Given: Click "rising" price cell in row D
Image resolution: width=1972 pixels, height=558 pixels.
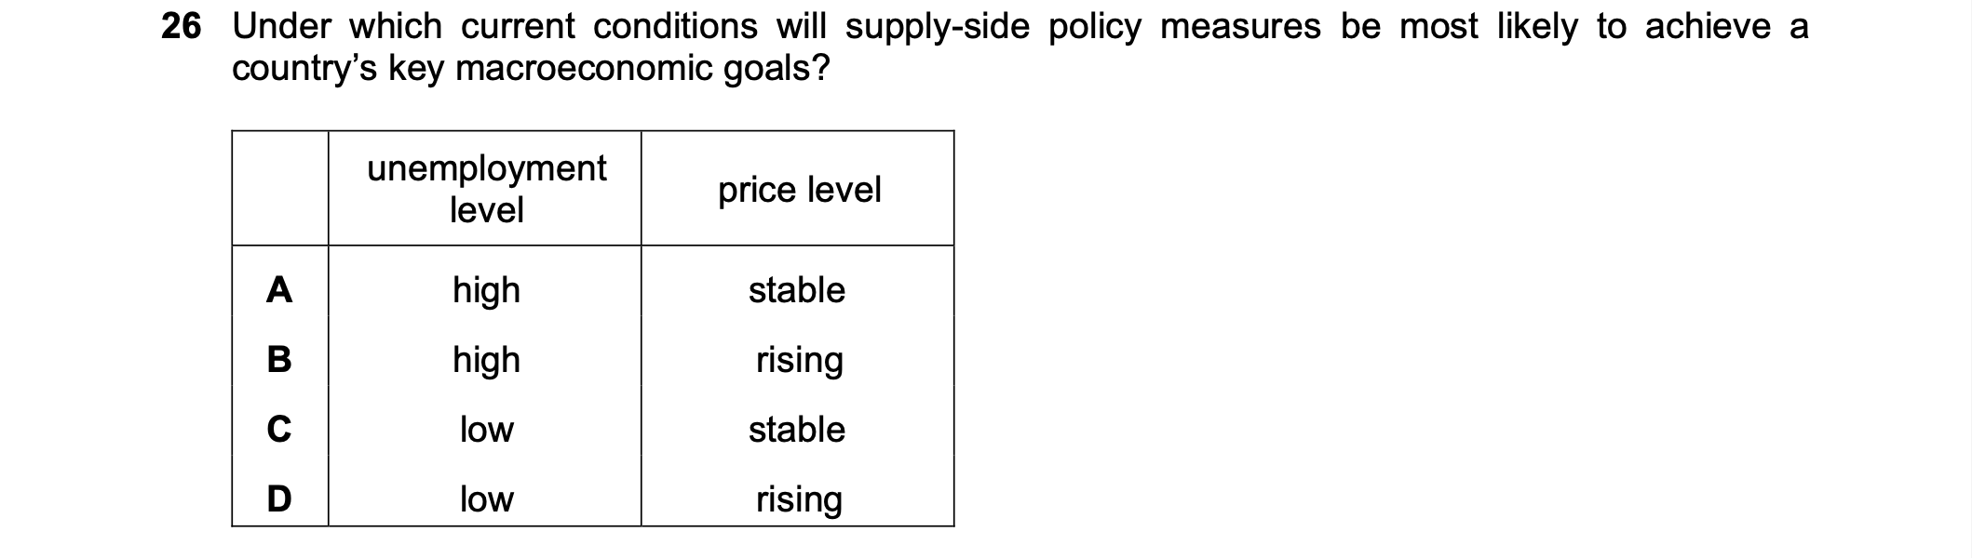Looking at the screenshot, I should (x=799, y=499).
